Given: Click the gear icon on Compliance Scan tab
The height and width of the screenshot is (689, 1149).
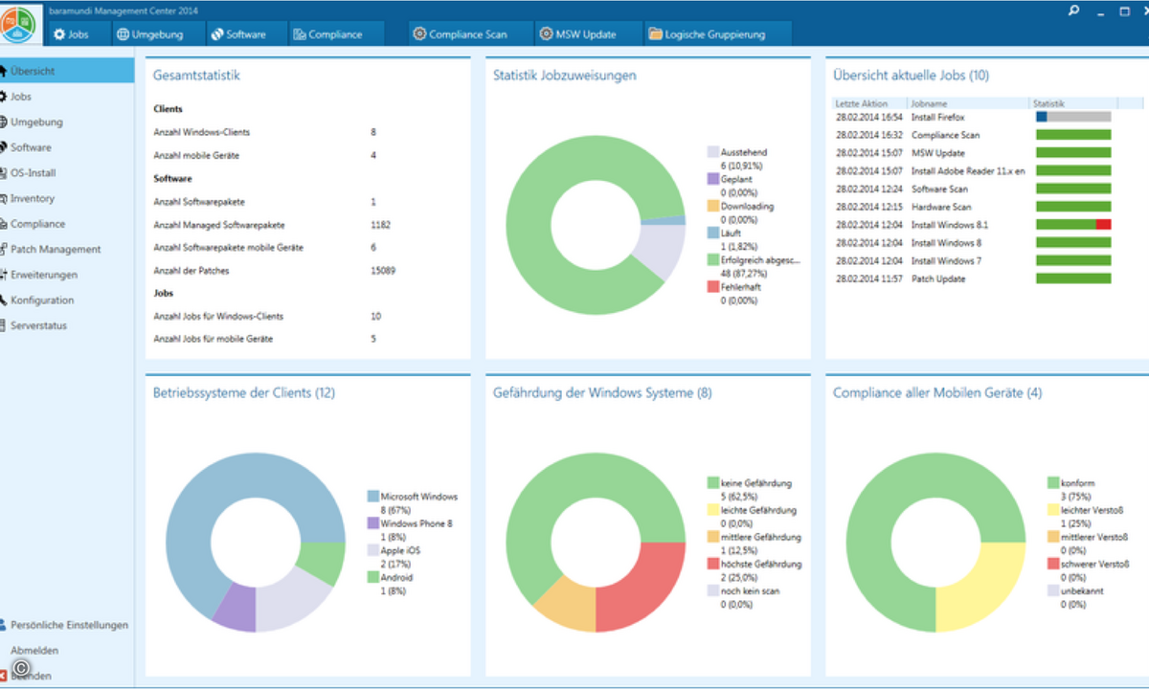Looking at the screenshot, I should 419,34.
